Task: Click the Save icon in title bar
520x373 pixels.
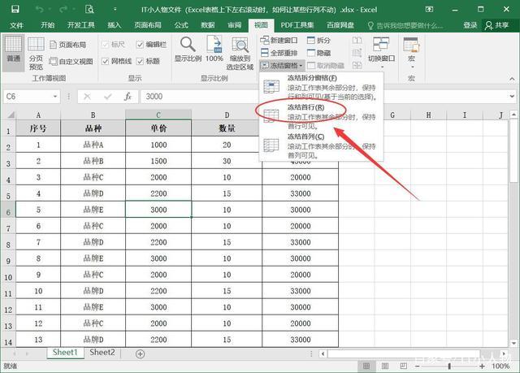Action: (x=15, y=9)
